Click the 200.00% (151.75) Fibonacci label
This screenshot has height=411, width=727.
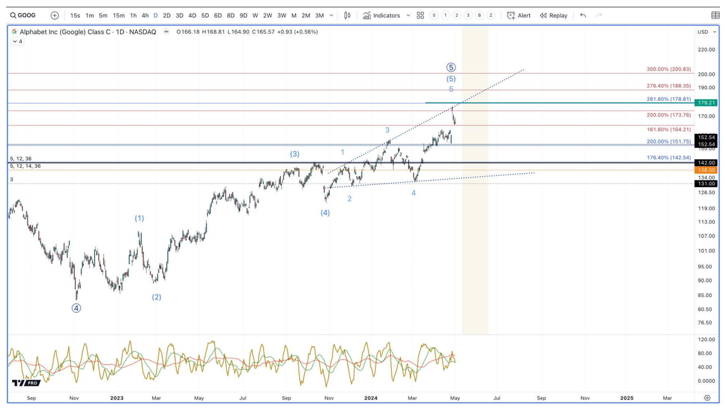click(x=669, y=141)
